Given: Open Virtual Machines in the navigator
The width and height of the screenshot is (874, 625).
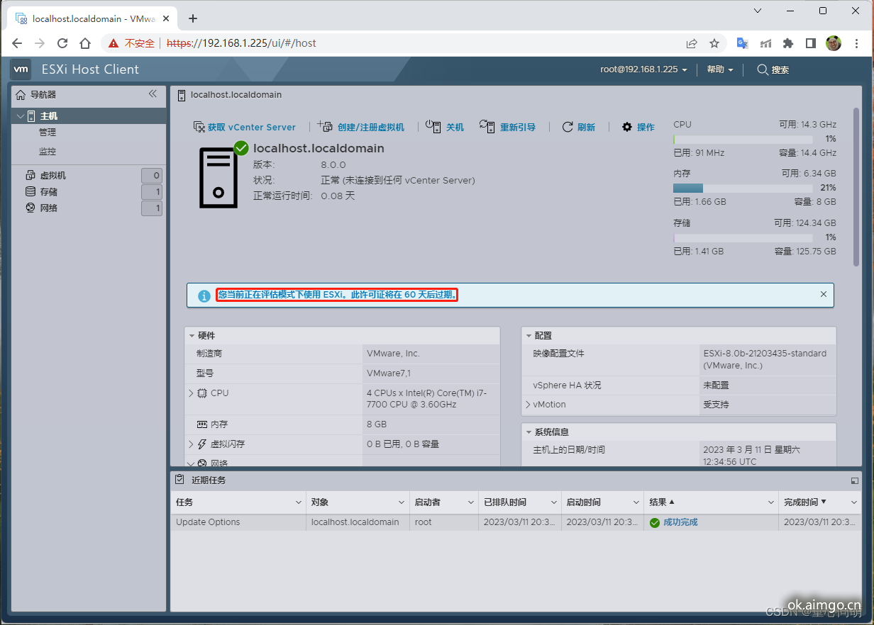Looking at the screenshot, I should [x=53, y=176].
